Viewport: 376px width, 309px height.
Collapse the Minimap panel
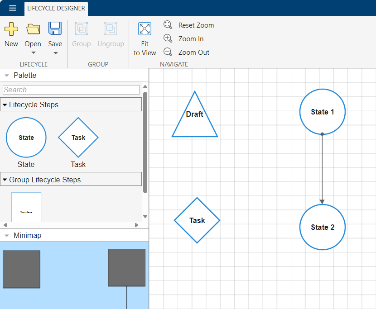[x=7, y=236]
